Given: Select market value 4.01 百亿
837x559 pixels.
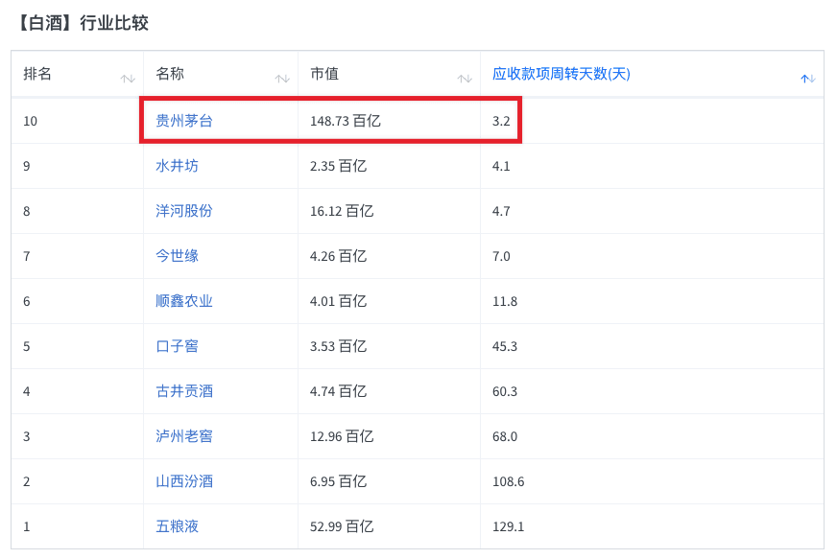Looking at the screenshot, I should point(339,301).
